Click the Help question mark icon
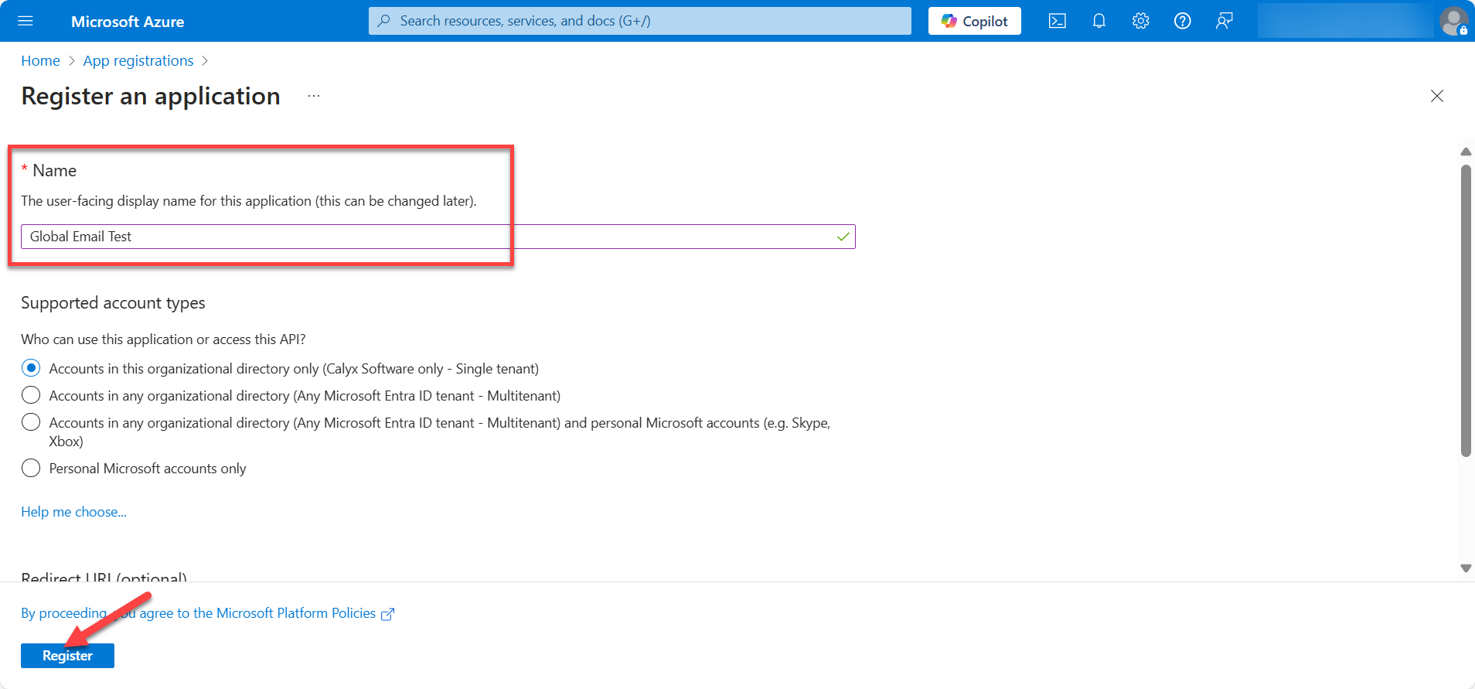The height and width of the screenshot is (689, 1475). (1182, 21)
